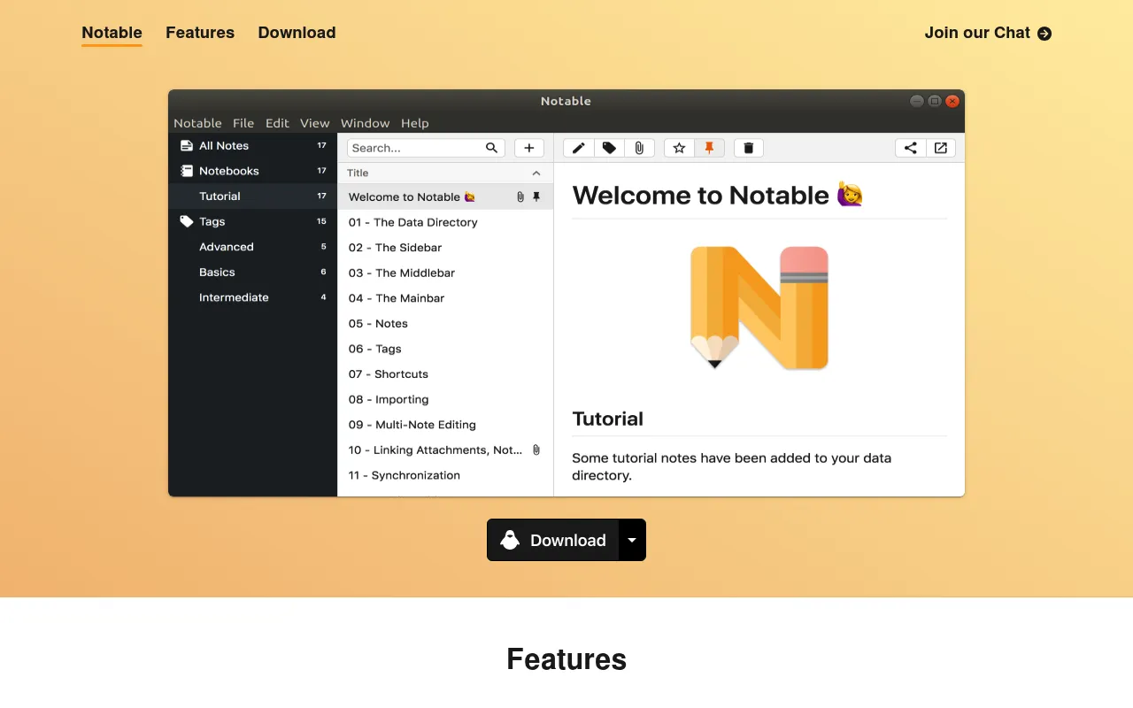The height and width of the screenshot is (708, 1133).
Task: Click the share icon in toolbar
Action: pyautogui.click(x=911, y=148)
